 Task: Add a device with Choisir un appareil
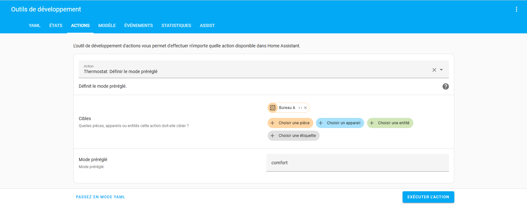[x=340, y=123]
